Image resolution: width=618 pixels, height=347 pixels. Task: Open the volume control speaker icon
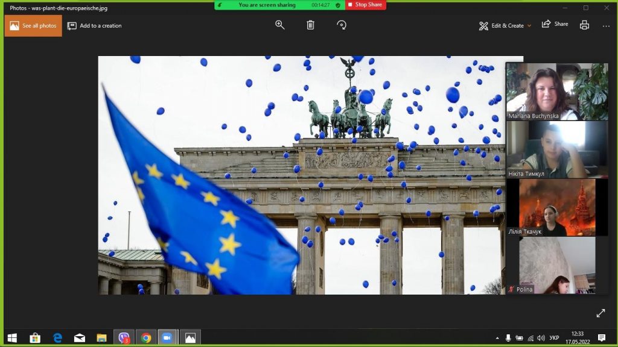tap(541, 338)
